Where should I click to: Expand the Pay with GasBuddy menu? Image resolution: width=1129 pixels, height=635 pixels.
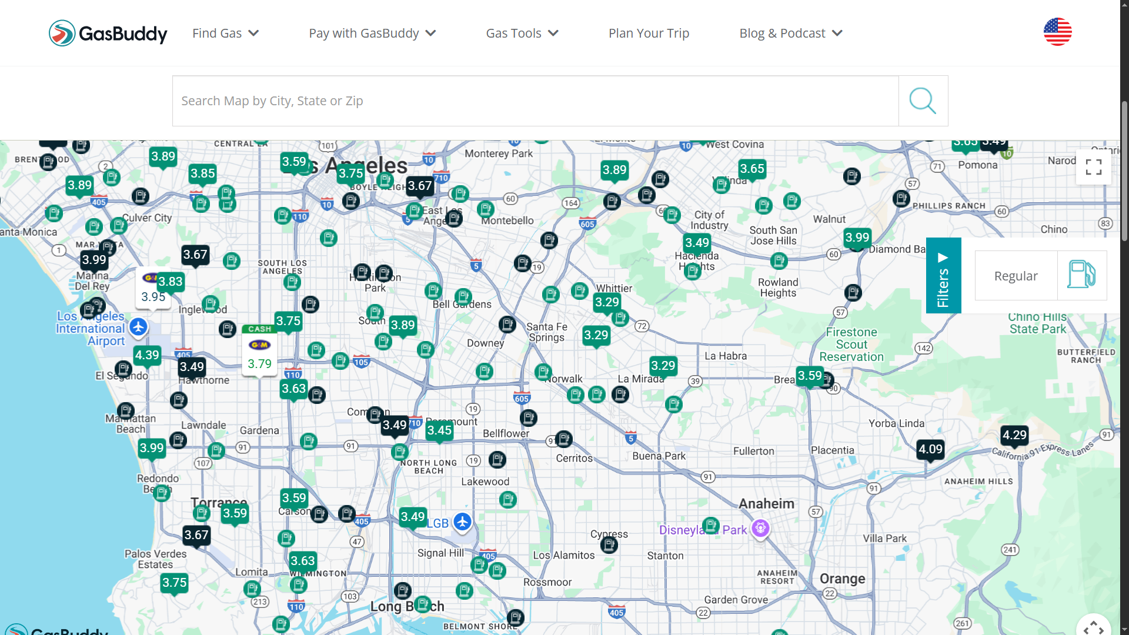372,33
